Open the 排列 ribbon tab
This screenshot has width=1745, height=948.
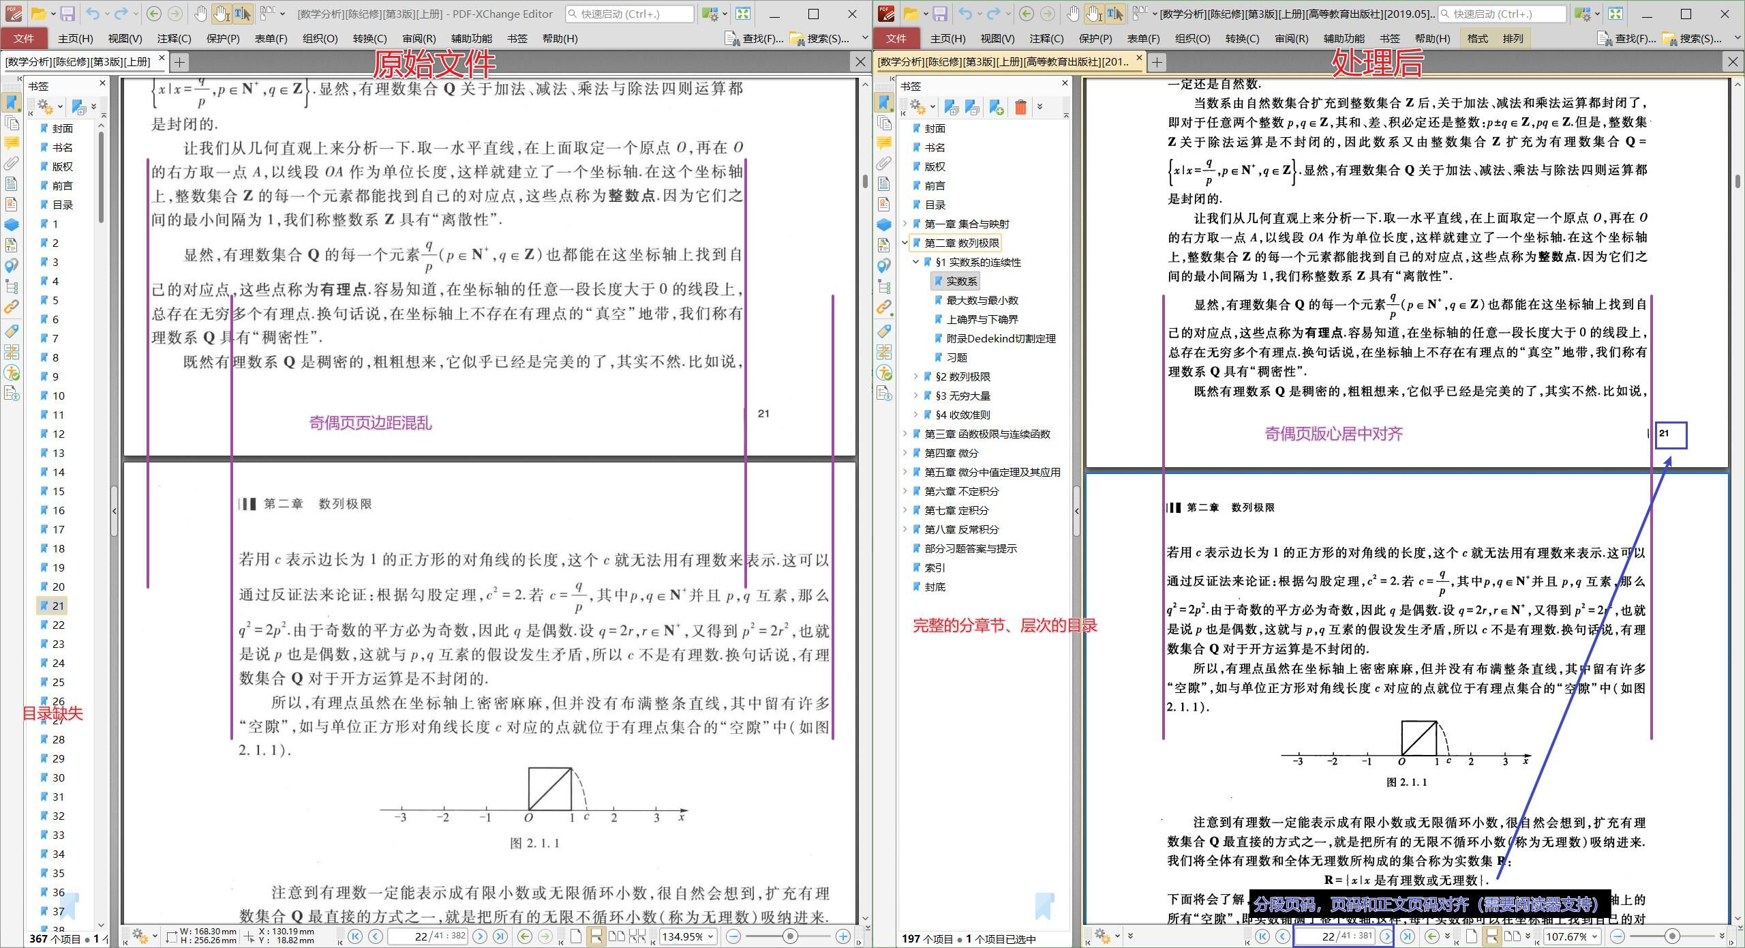tap(1513, 39)
